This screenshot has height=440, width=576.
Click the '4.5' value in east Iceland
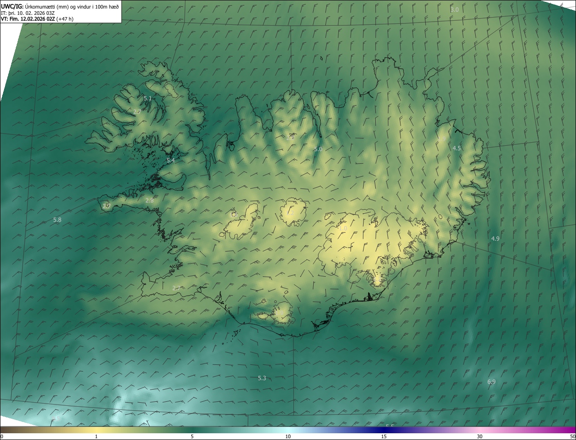tap(457, 148)
